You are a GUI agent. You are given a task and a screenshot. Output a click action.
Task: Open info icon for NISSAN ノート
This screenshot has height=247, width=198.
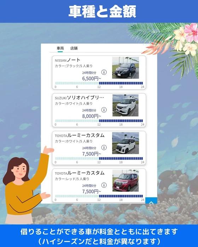coord(104,72)
